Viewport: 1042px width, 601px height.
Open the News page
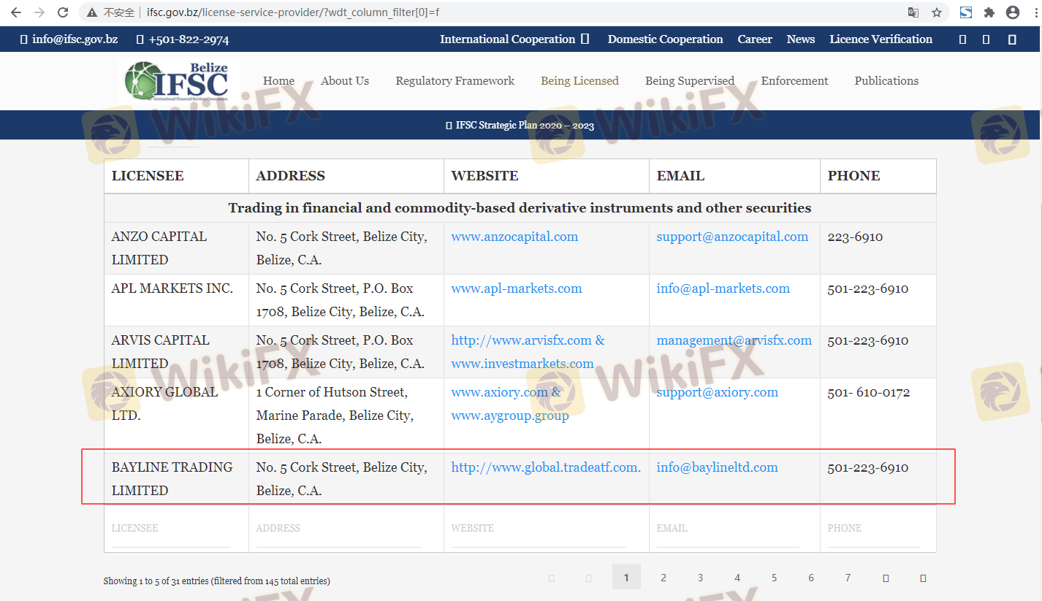point(801,39)
